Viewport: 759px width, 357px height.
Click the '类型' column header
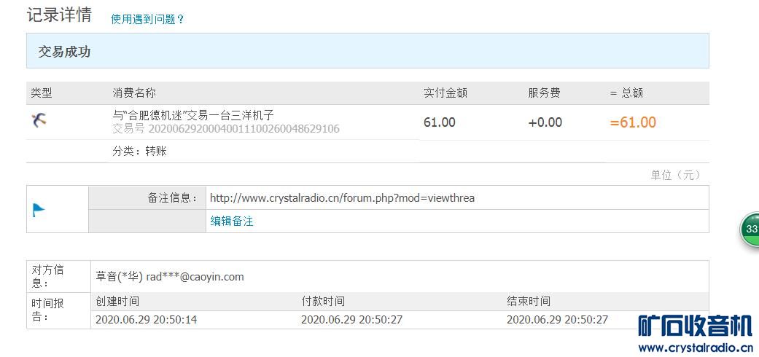(41, 93)
